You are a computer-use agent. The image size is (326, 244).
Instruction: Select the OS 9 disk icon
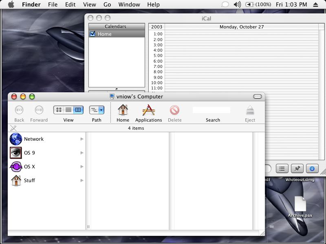click(16, 153)
